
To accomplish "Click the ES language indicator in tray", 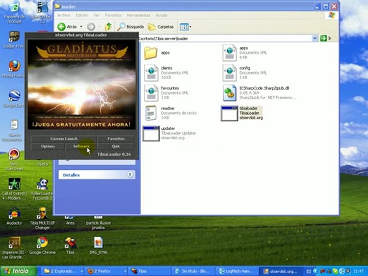I will coord(309,271).
